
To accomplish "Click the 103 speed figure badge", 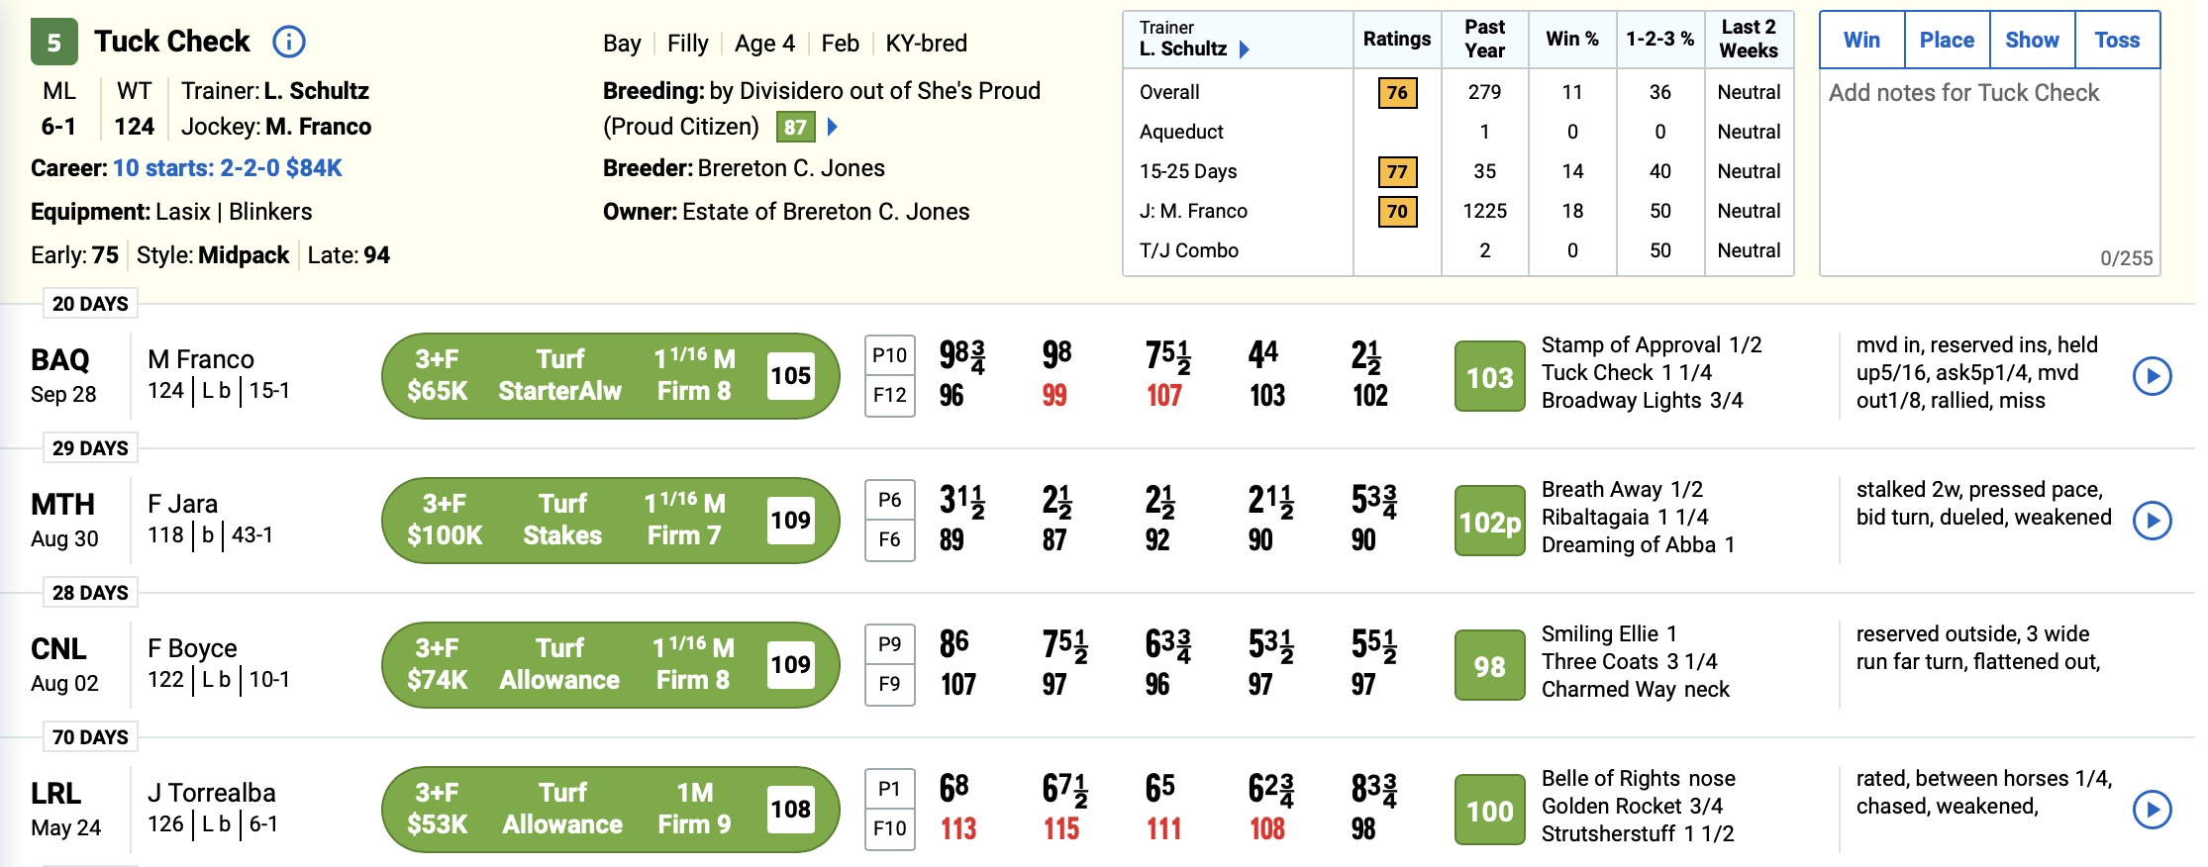I will (1489, 377).
